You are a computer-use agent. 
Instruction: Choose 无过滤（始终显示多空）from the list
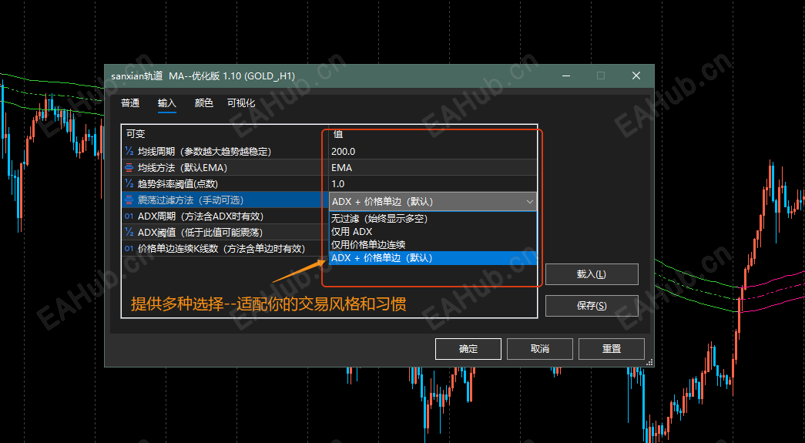coord(432,219)
